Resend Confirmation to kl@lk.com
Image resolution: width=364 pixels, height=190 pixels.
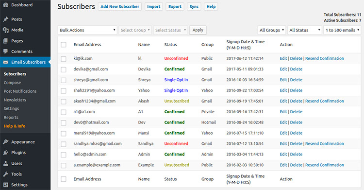(x=325, y=58)
